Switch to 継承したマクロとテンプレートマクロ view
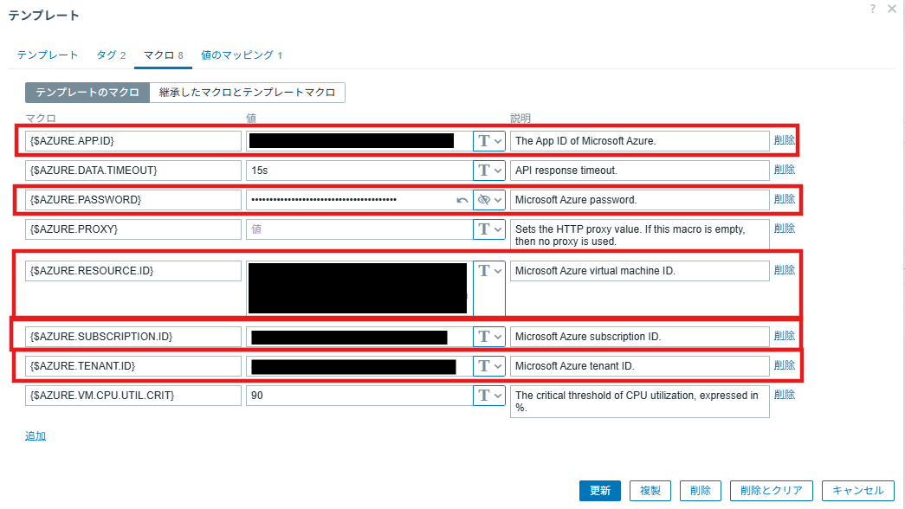 pos(248,93)
